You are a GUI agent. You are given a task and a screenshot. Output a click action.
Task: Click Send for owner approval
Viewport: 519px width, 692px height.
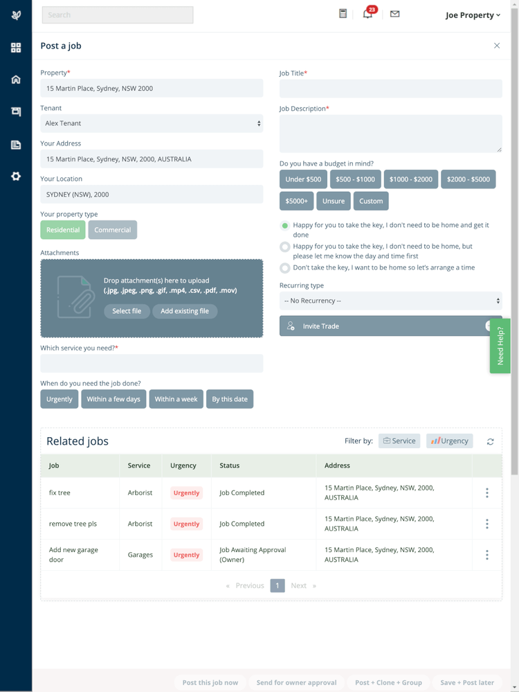pyautogui.click(x=296, y=682)
